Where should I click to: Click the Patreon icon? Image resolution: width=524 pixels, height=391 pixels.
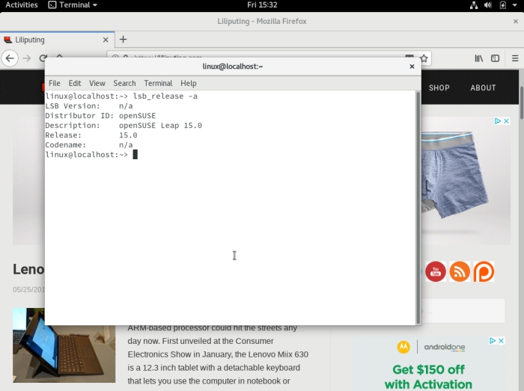[484, 271]
